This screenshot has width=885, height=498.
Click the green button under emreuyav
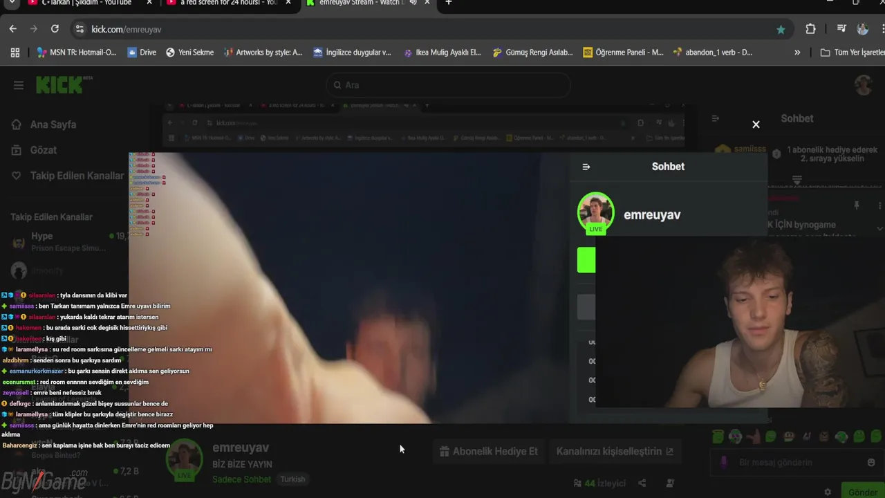pos(586,260)
